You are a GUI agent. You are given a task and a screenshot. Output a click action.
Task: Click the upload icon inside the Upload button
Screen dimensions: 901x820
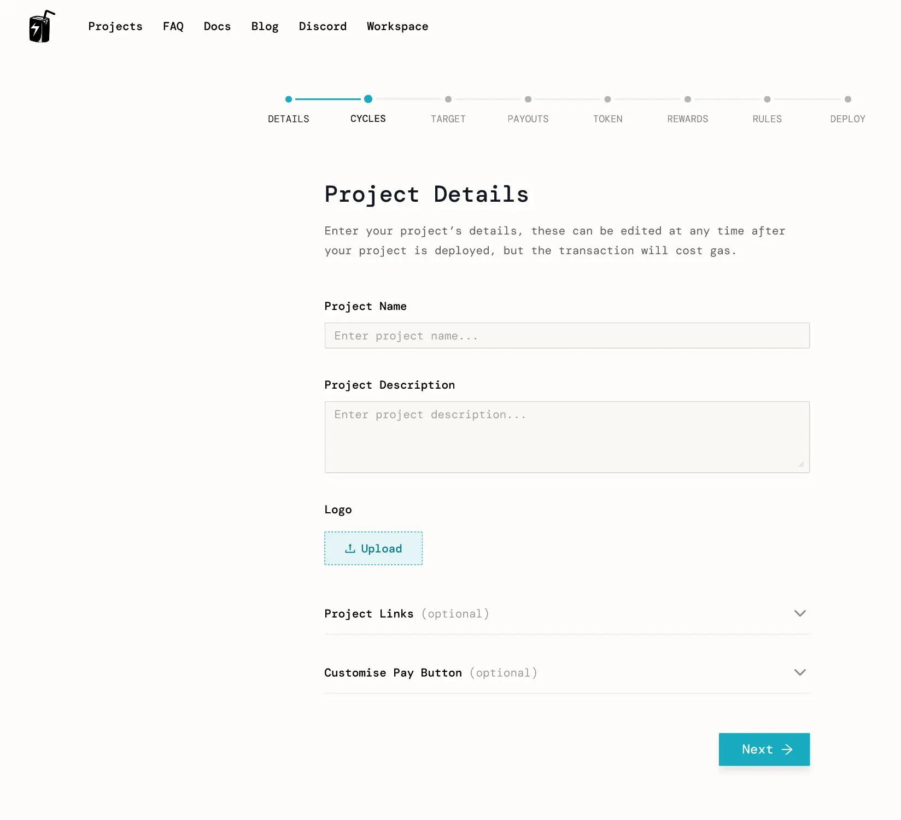pos(349,548)
